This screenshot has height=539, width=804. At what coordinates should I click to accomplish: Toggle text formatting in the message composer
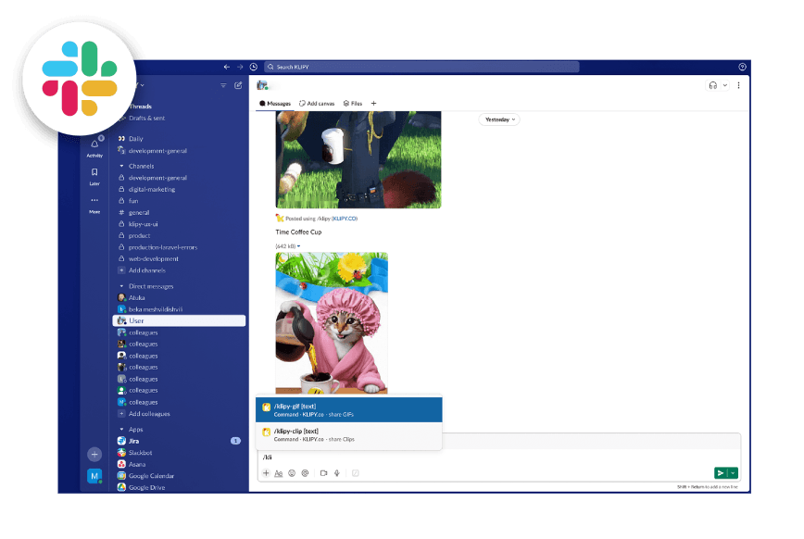[x=279, y=472]
